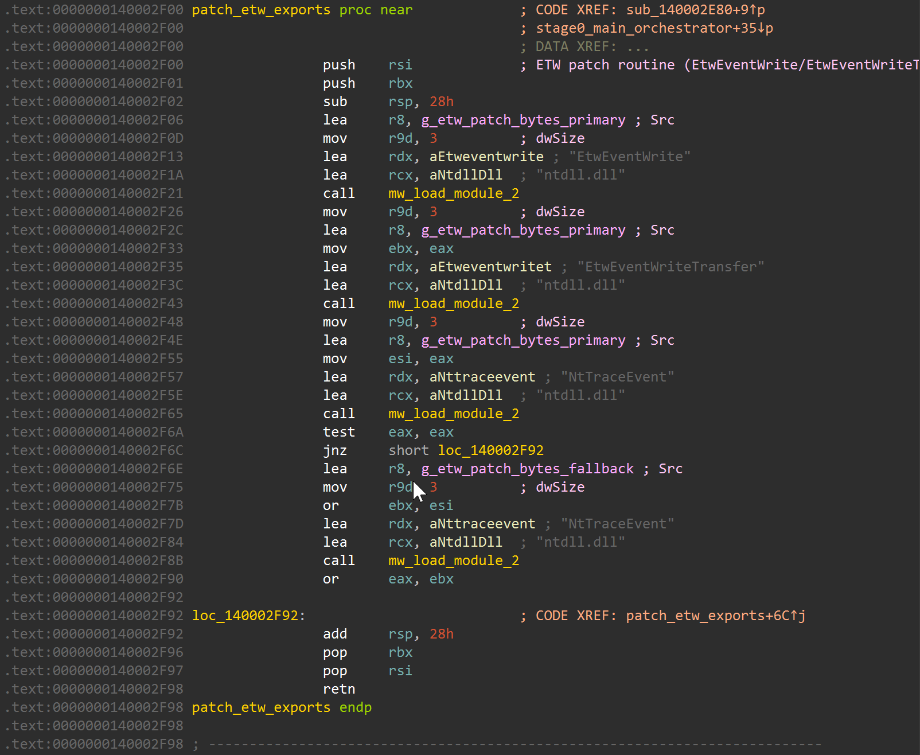
Task: Click the test eax, eax mnemonic
Action: coord(339,432)
